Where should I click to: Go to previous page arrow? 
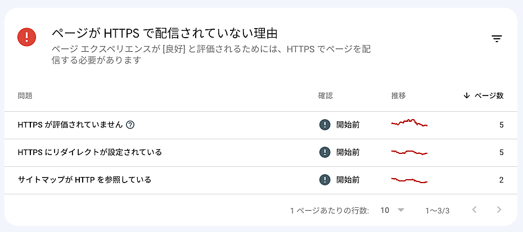(x=474, y=210)
